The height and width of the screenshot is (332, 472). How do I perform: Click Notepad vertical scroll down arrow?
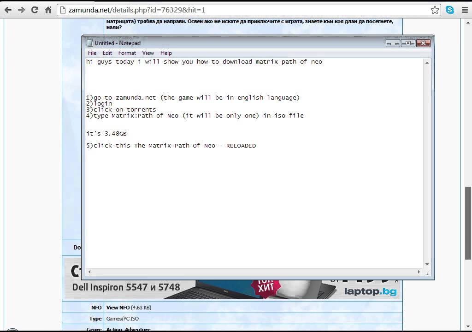[x=427, y=264]
